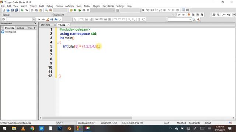236x132 pixels.
Task: Open the wxSmith menu
Action: tap(70, 6)
